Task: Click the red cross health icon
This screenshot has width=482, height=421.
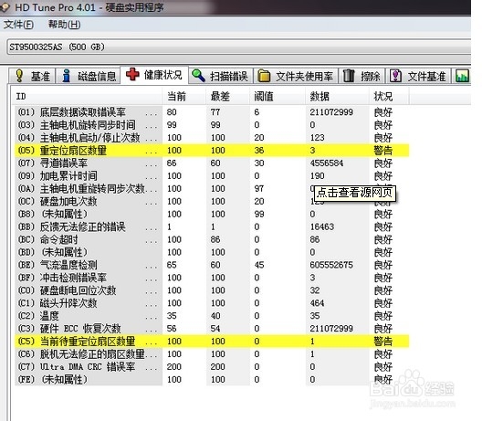Action: click(132, 74)
